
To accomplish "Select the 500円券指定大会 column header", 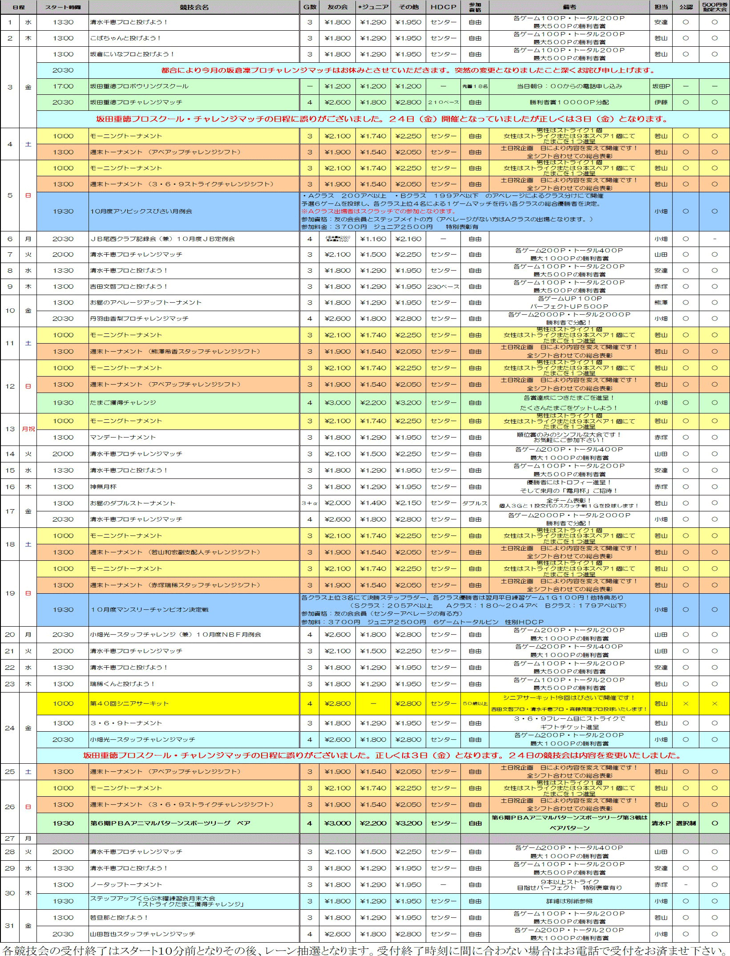I will click(x=714, y=7).
